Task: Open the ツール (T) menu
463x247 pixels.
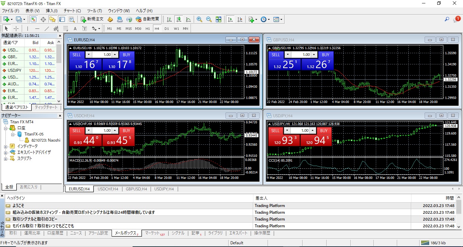Action: click(94, 11)
